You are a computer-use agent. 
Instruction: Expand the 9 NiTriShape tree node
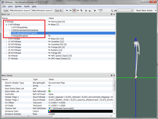pos(6,39)
